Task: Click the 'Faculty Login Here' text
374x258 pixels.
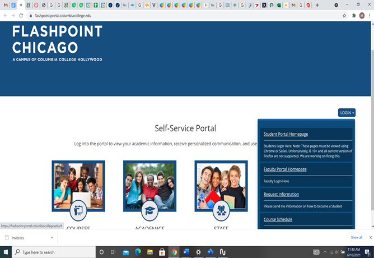Action: tap(276, 181)
